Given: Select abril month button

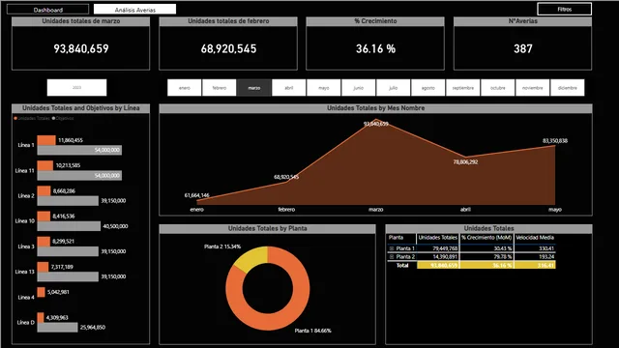Looking at the screenshot, I should point(288,88).
